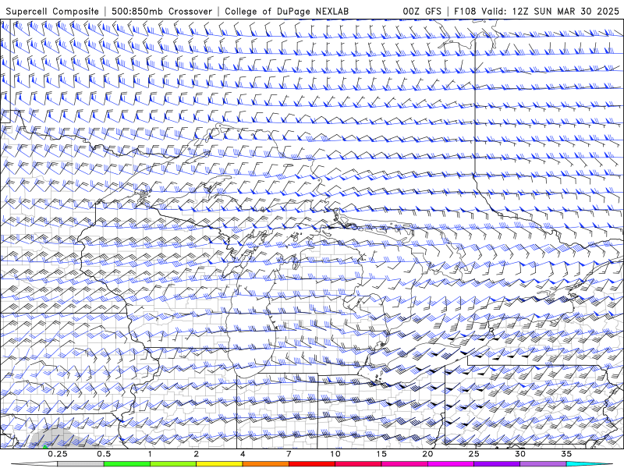
Task: Click the legend value '10'
Action: click(x=335, y=454)
